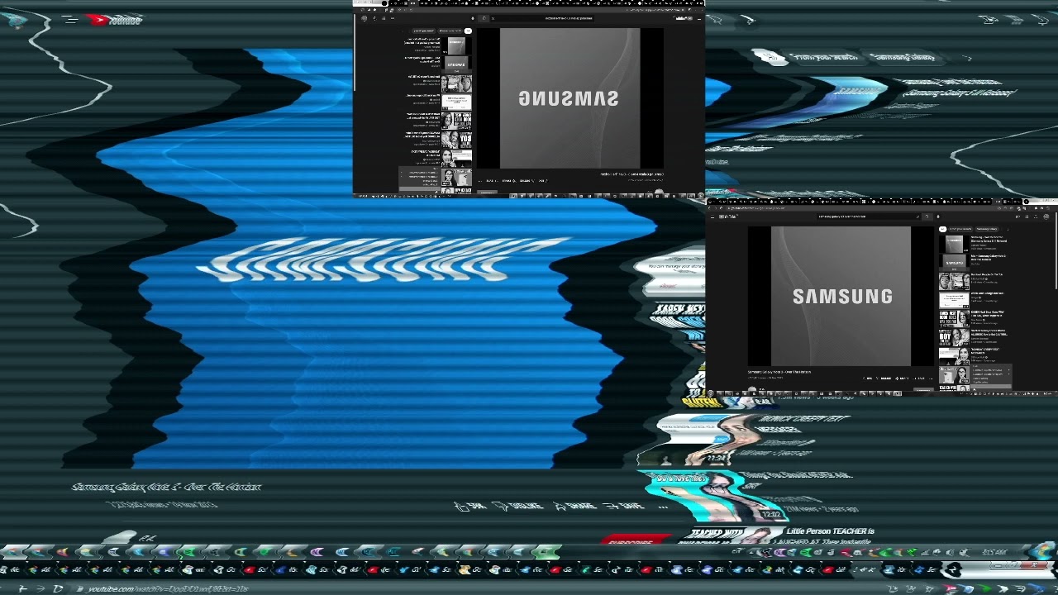Click red Subscribe button in distorted page
Viewport: 1058px width, 595px height.
(x=636, y=540)
